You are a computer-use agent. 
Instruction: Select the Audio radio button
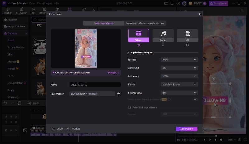[x=163, y=45]
